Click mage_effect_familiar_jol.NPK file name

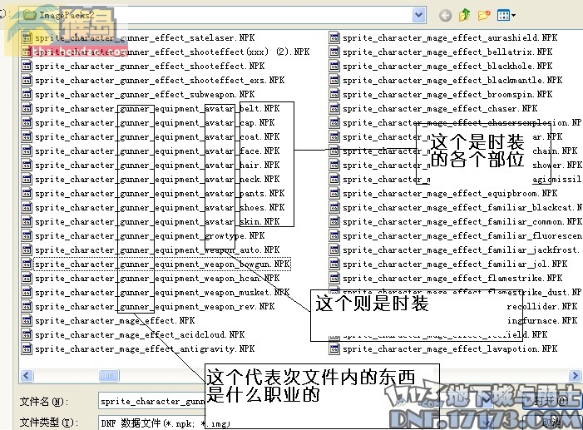[x=455, y=264]
